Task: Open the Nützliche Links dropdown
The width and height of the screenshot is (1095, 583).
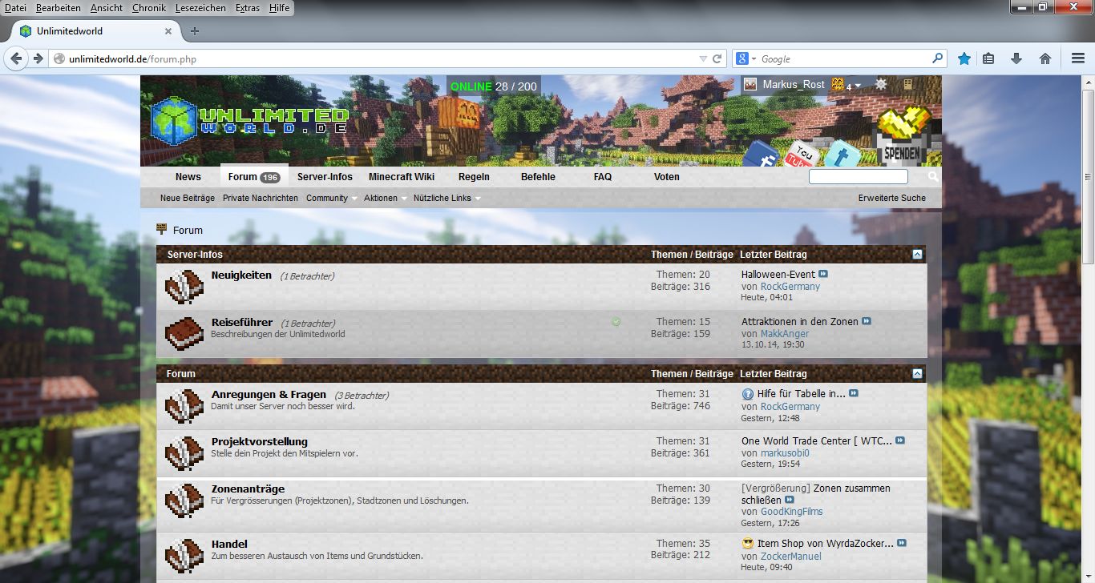Action: [x=446, y=198]
